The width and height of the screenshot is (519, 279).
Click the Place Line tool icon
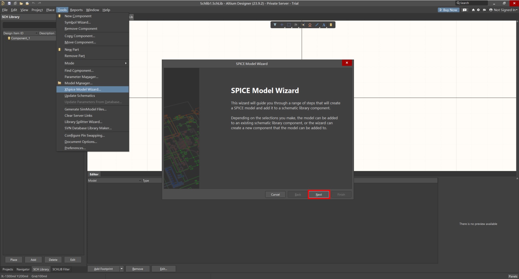coord(317,25)
